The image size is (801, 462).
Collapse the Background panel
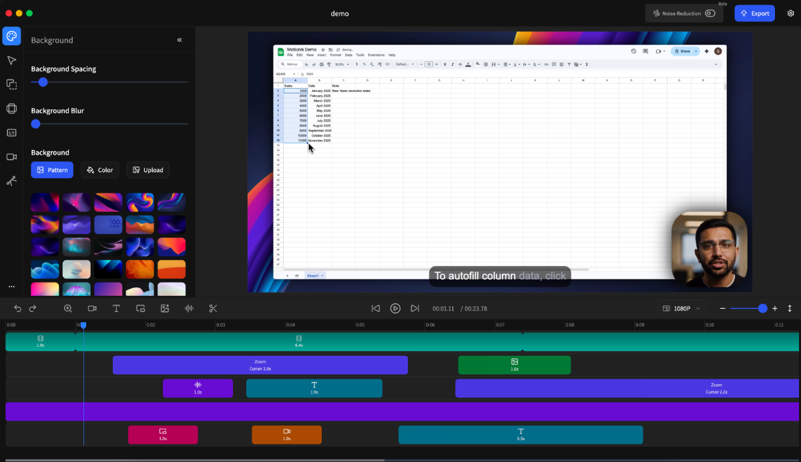[180, 40]
